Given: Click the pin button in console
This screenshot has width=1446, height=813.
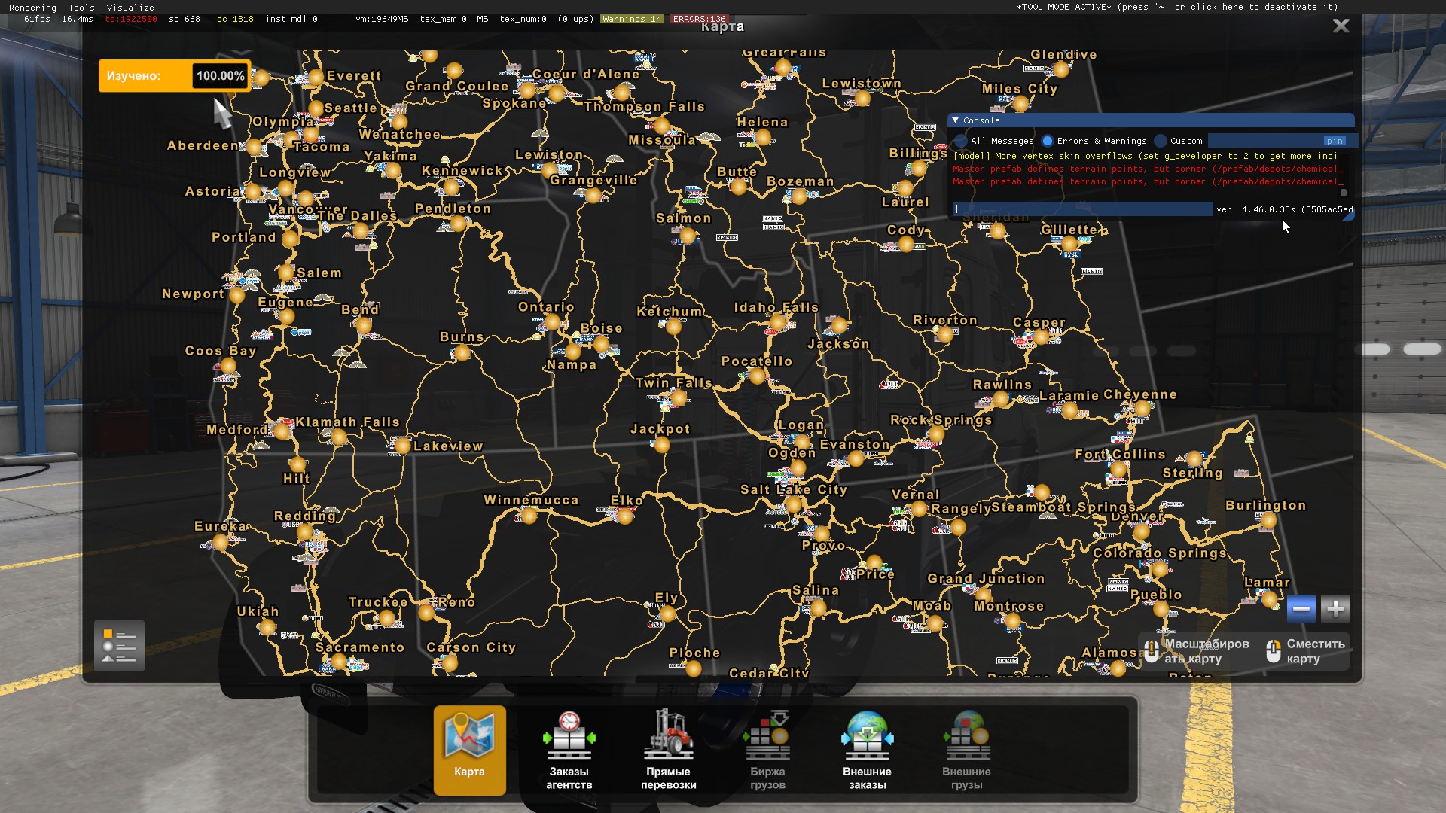Looking at the screenshot, I should 1335,141.
